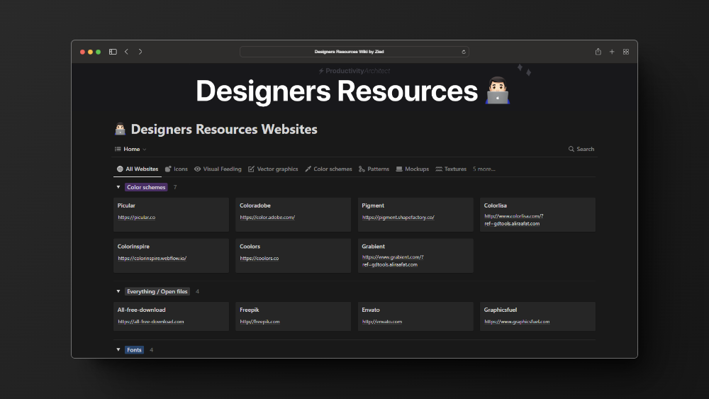Click the eye icon on Visual Feeding

tap(198, 169)
